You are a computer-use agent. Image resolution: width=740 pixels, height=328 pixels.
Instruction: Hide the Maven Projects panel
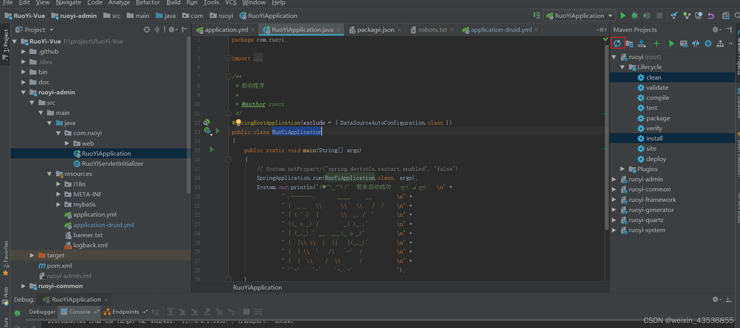pos(729,30)
